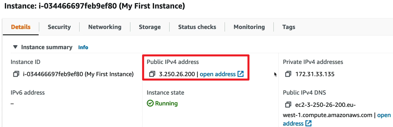Click the instance title heading text
The height and width of the screenshot is (127, 393).
[95, 6]
